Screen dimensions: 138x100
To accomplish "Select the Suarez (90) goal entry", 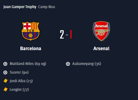I will pyautogui.click(x=19, y=73).
